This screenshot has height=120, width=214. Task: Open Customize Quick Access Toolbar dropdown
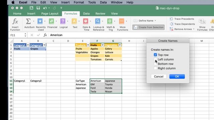coord(61,8)
